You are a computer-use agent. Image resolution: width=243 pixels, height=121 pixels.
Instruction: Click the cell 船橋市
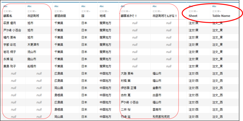pyautogui.click(x=32, y=66)
